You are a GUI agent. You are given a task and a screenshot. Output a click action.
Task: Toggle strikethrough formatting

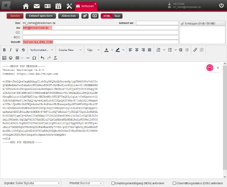tap(23, 50)
